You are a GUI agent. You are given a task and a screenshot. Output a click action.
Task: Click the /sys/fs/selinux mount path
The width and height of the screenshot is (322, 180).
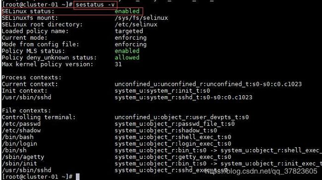[x=141, y=18]
